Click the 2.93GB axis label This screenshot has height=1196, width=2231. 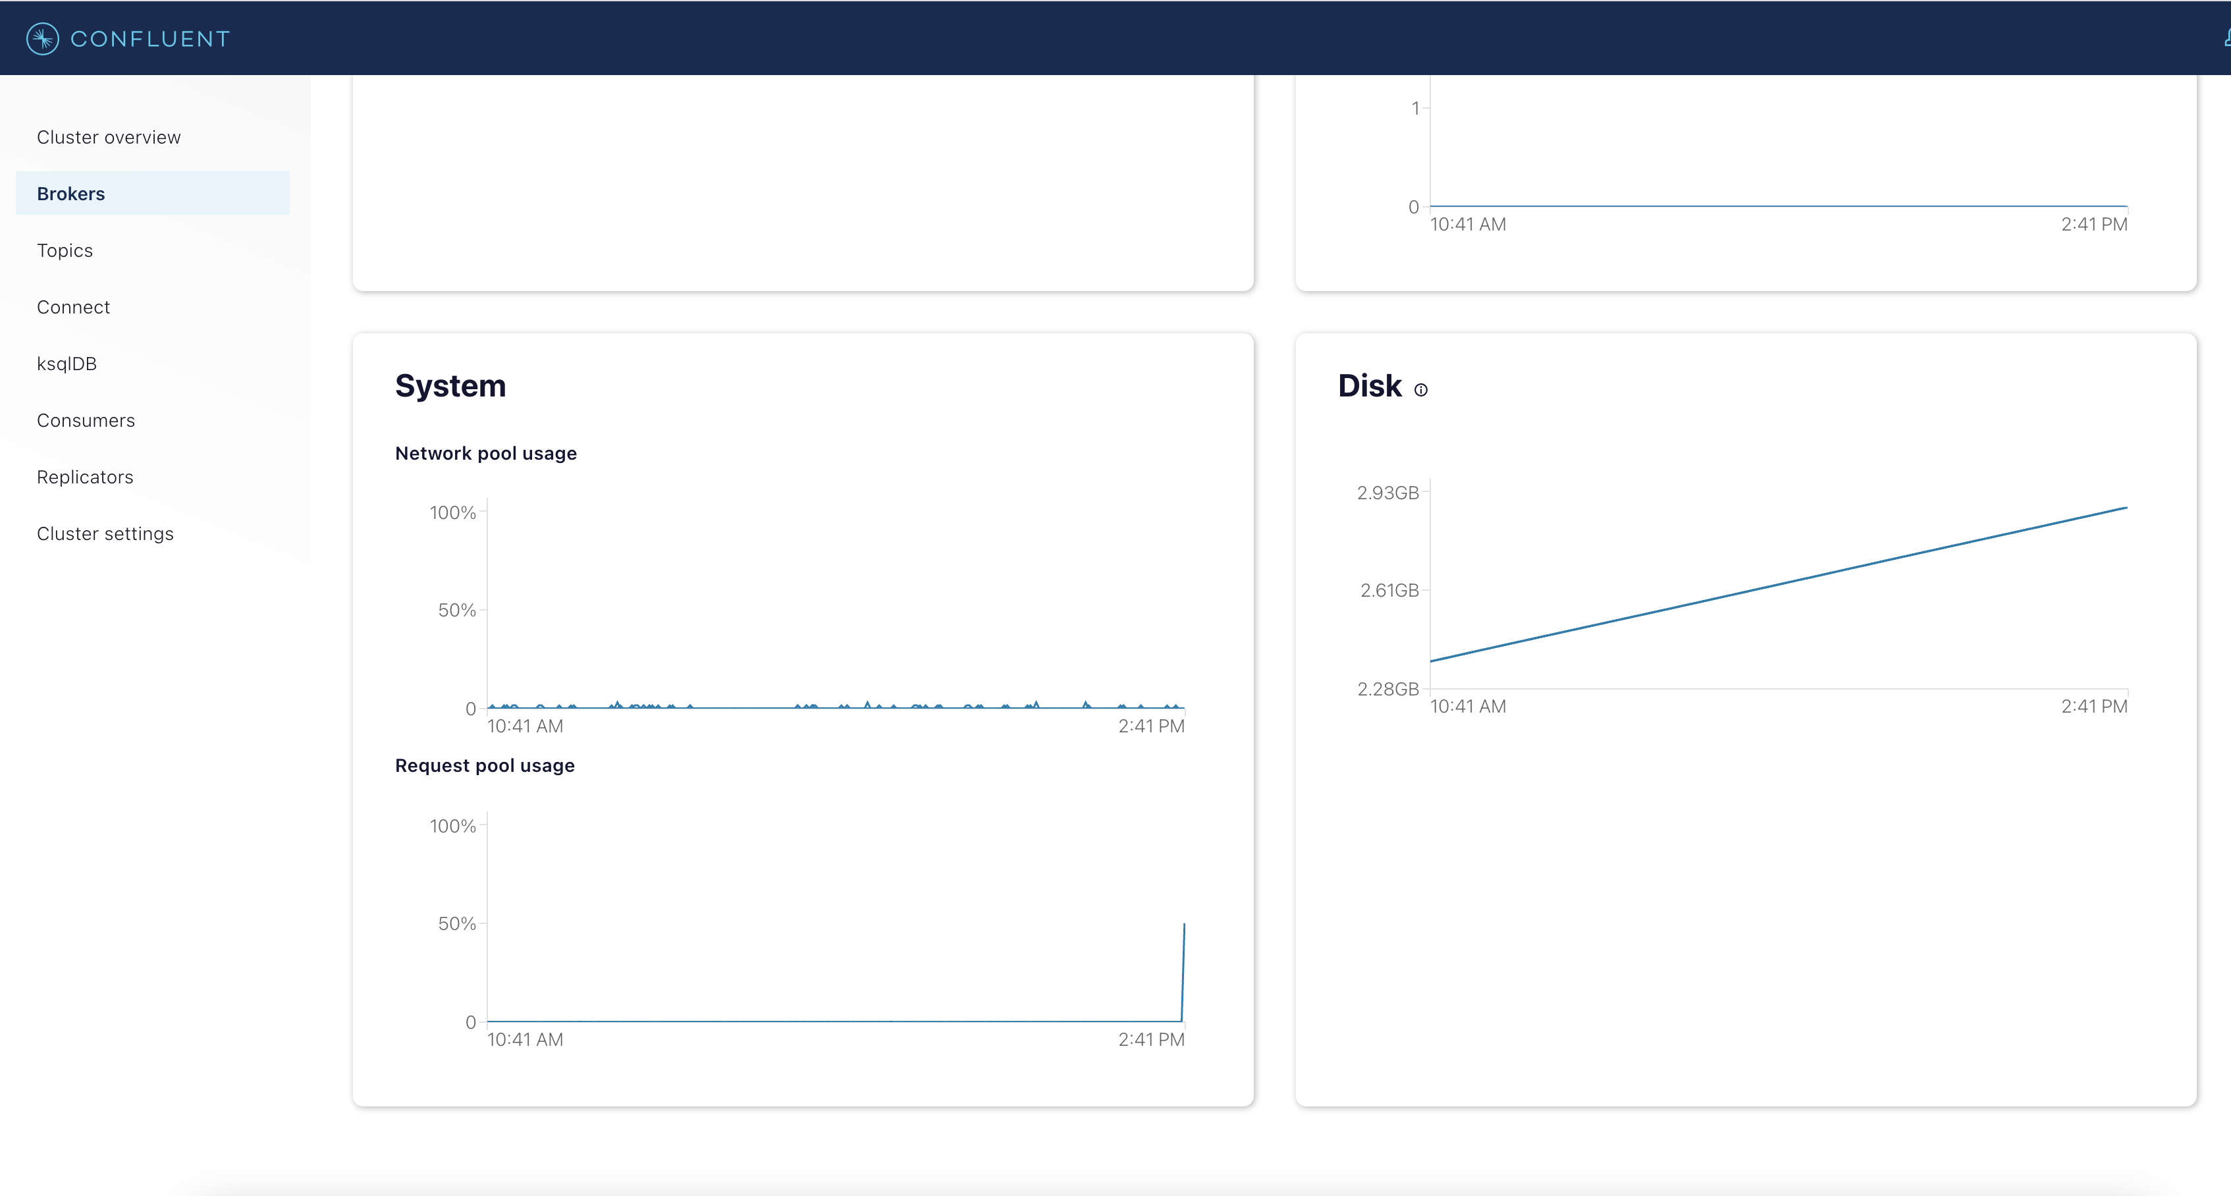pos(1387,493)
